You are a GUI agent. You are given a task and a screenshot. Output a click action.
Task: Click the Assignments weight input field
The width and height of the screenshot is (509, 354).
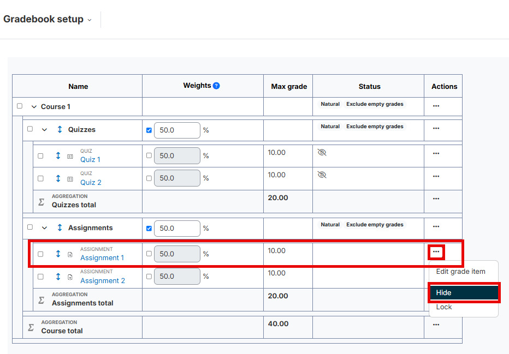click(x=177, y=229)
